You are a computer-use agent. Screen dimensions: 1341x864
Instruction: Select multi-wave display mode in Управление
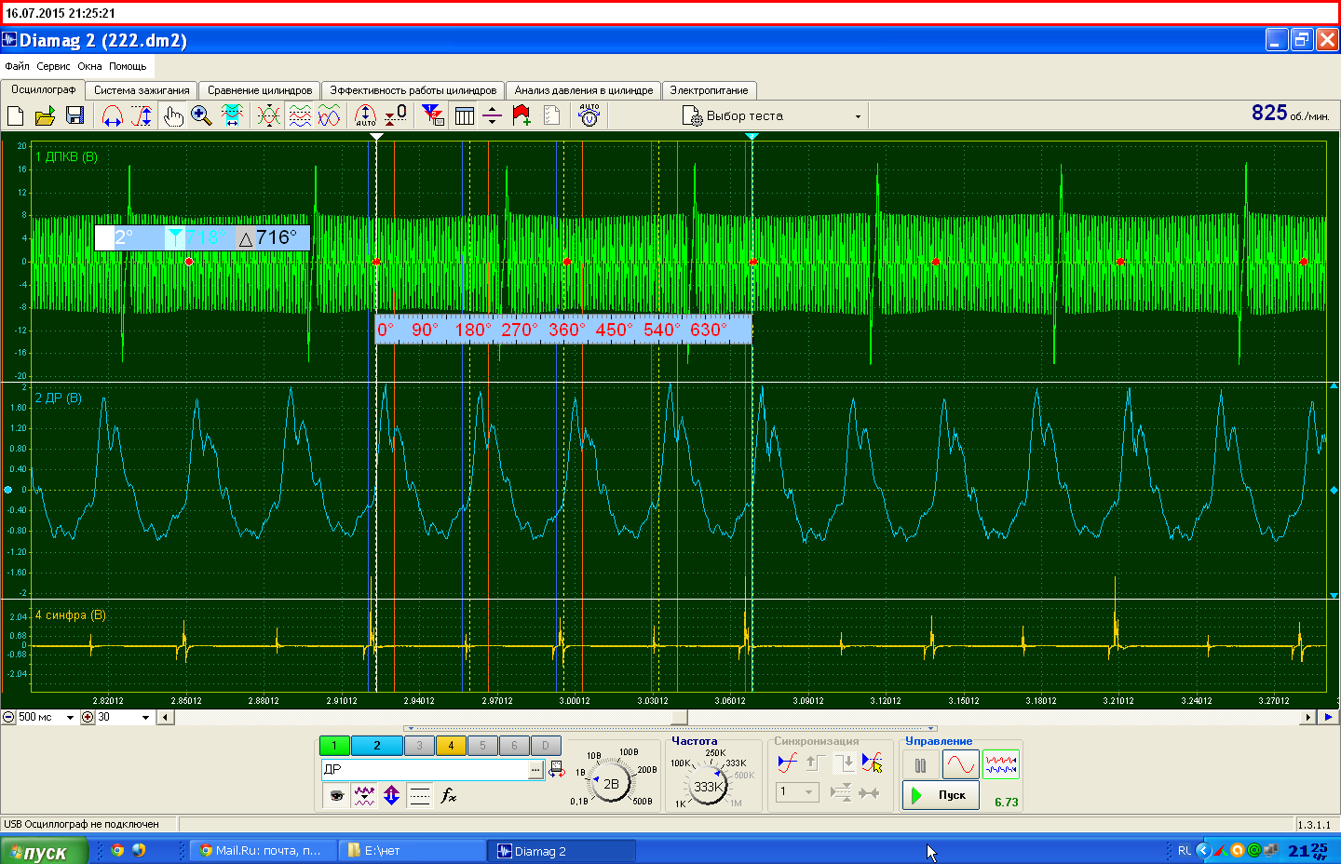tap(1001, 764)
